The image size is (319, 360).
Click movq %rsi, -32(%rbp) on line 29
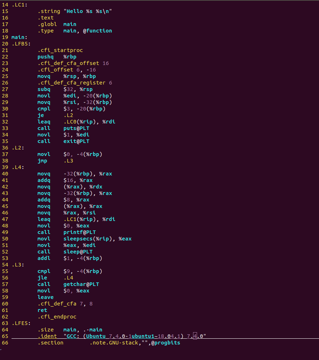[x=75, y=102]
